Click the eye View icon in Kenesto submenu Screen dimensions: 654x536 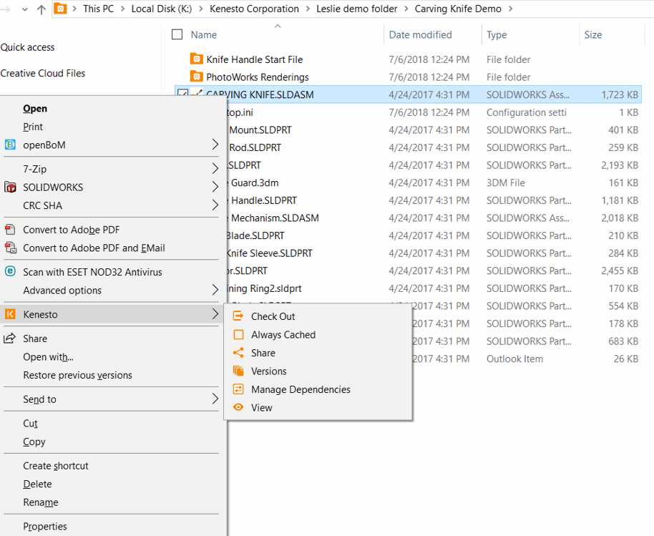[x=238, y=407]
